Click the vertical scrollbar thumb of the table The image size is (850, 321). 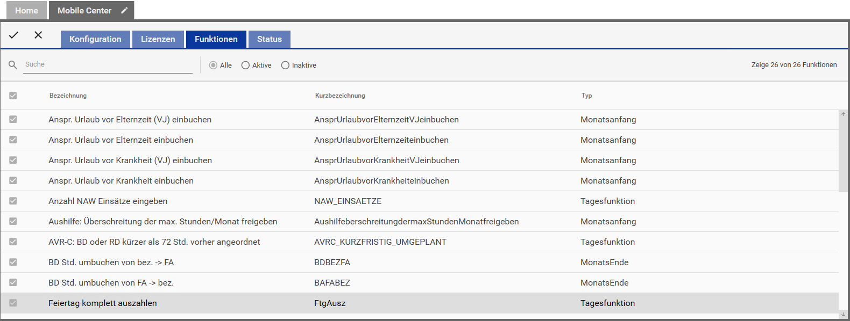point(843,155)
